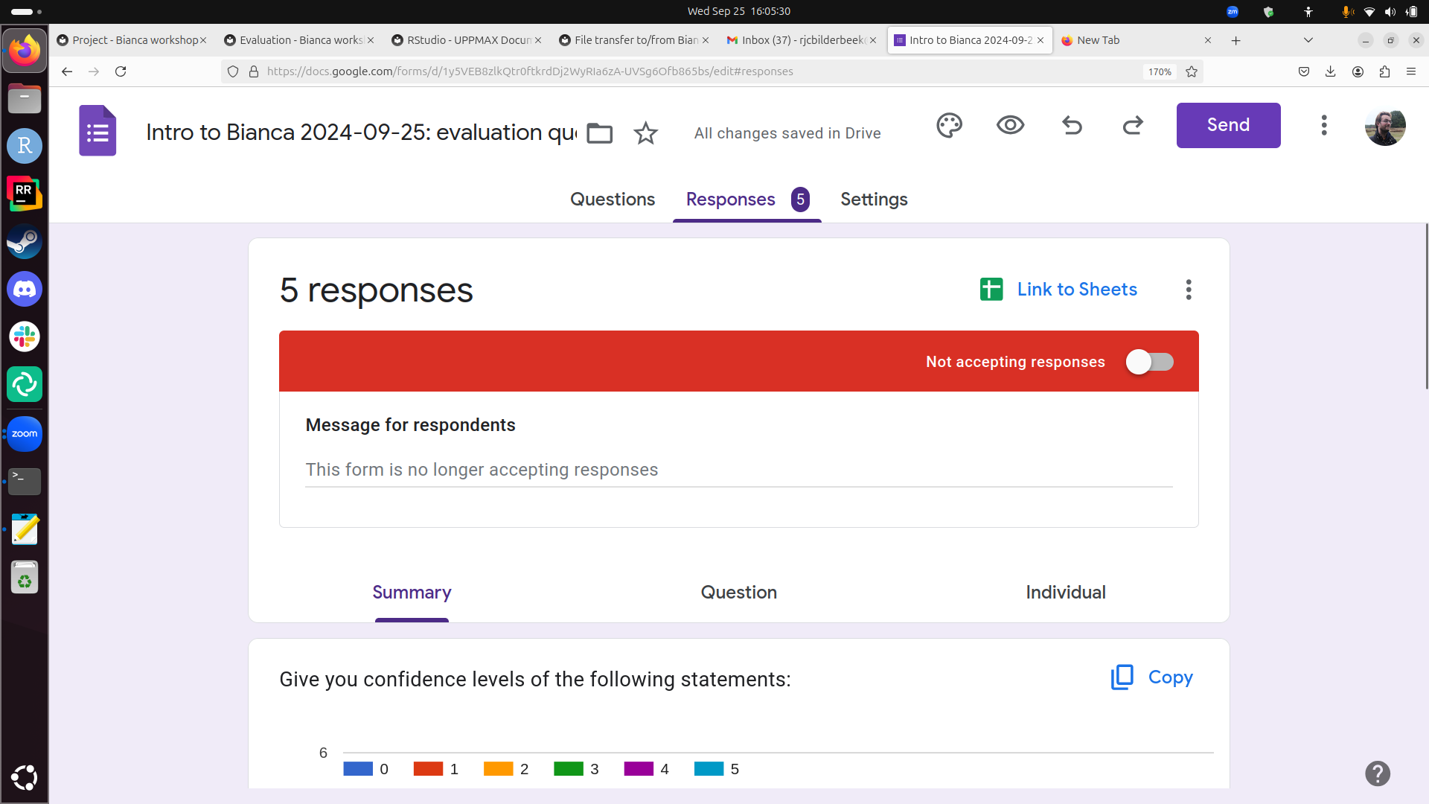This screenshot has width=1429, height=804.
Task: Select the Question tab in responses
Action: (x=739, y=592)
